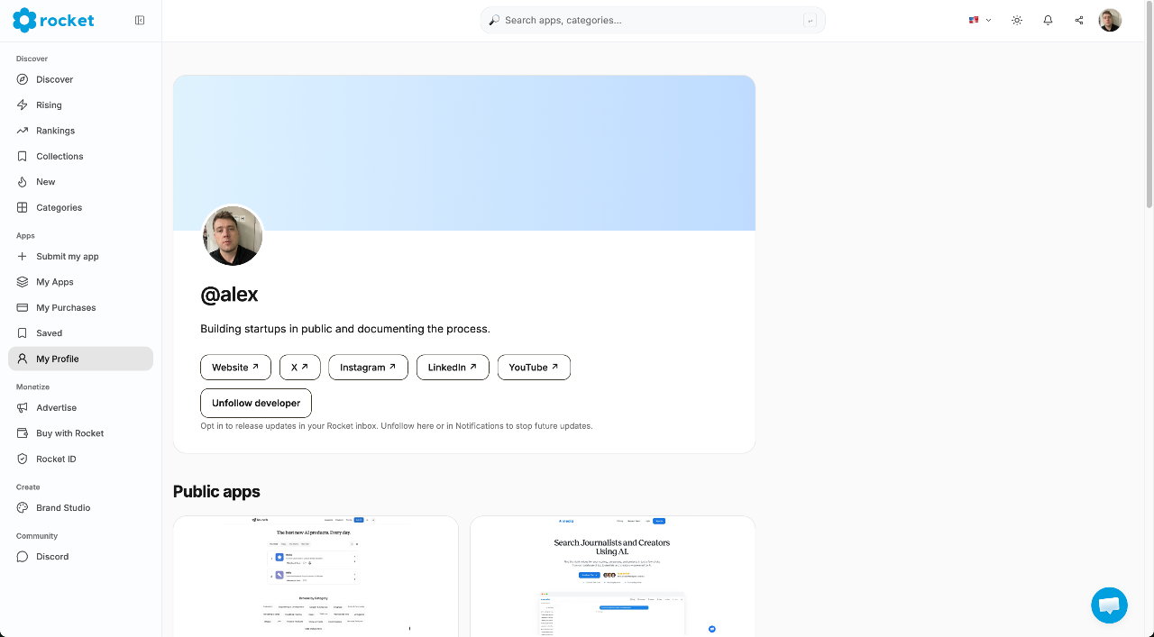
Task: Open the chat support widget
Action: click(1109, 605)
